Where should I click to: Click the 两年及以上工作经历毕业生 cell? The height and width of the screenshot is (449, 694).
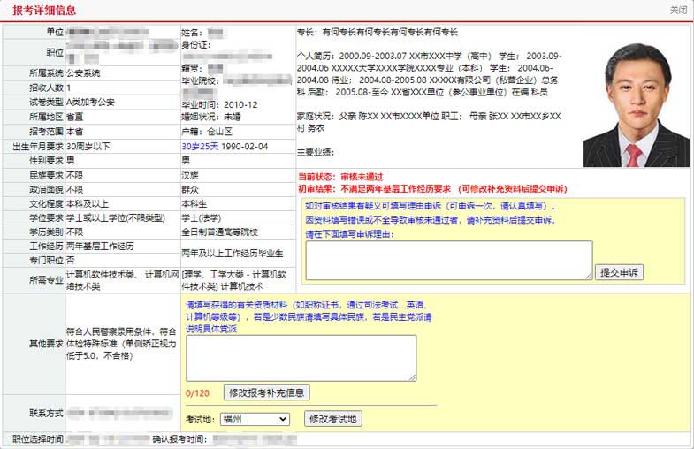coord(232,254)
